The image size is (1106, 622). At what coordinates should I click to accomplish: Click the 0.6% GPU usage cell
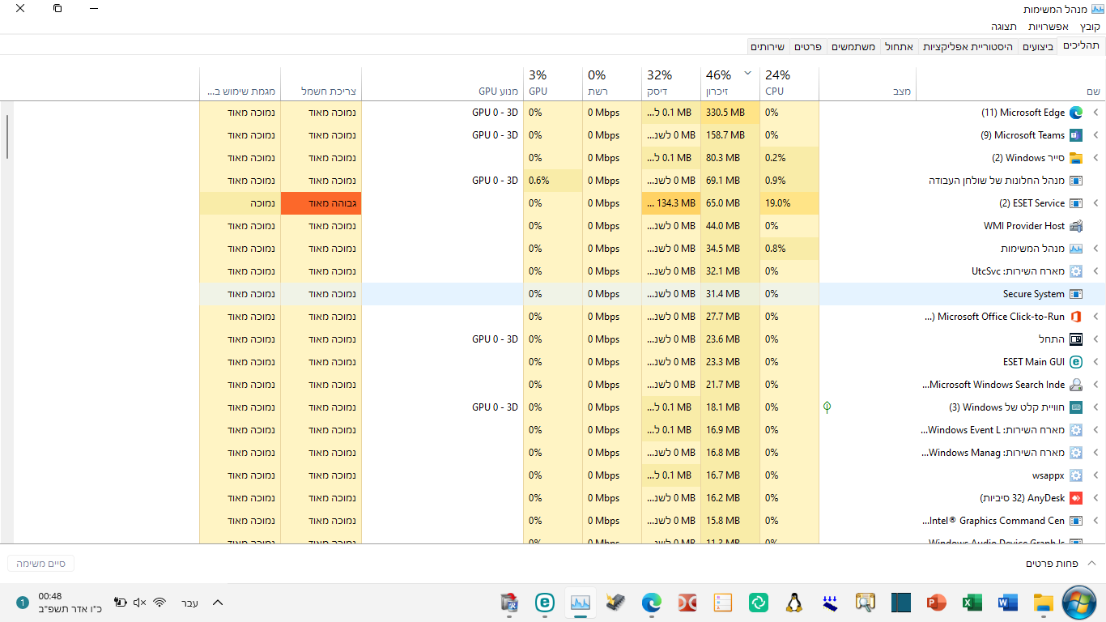(x=553, y=181)
